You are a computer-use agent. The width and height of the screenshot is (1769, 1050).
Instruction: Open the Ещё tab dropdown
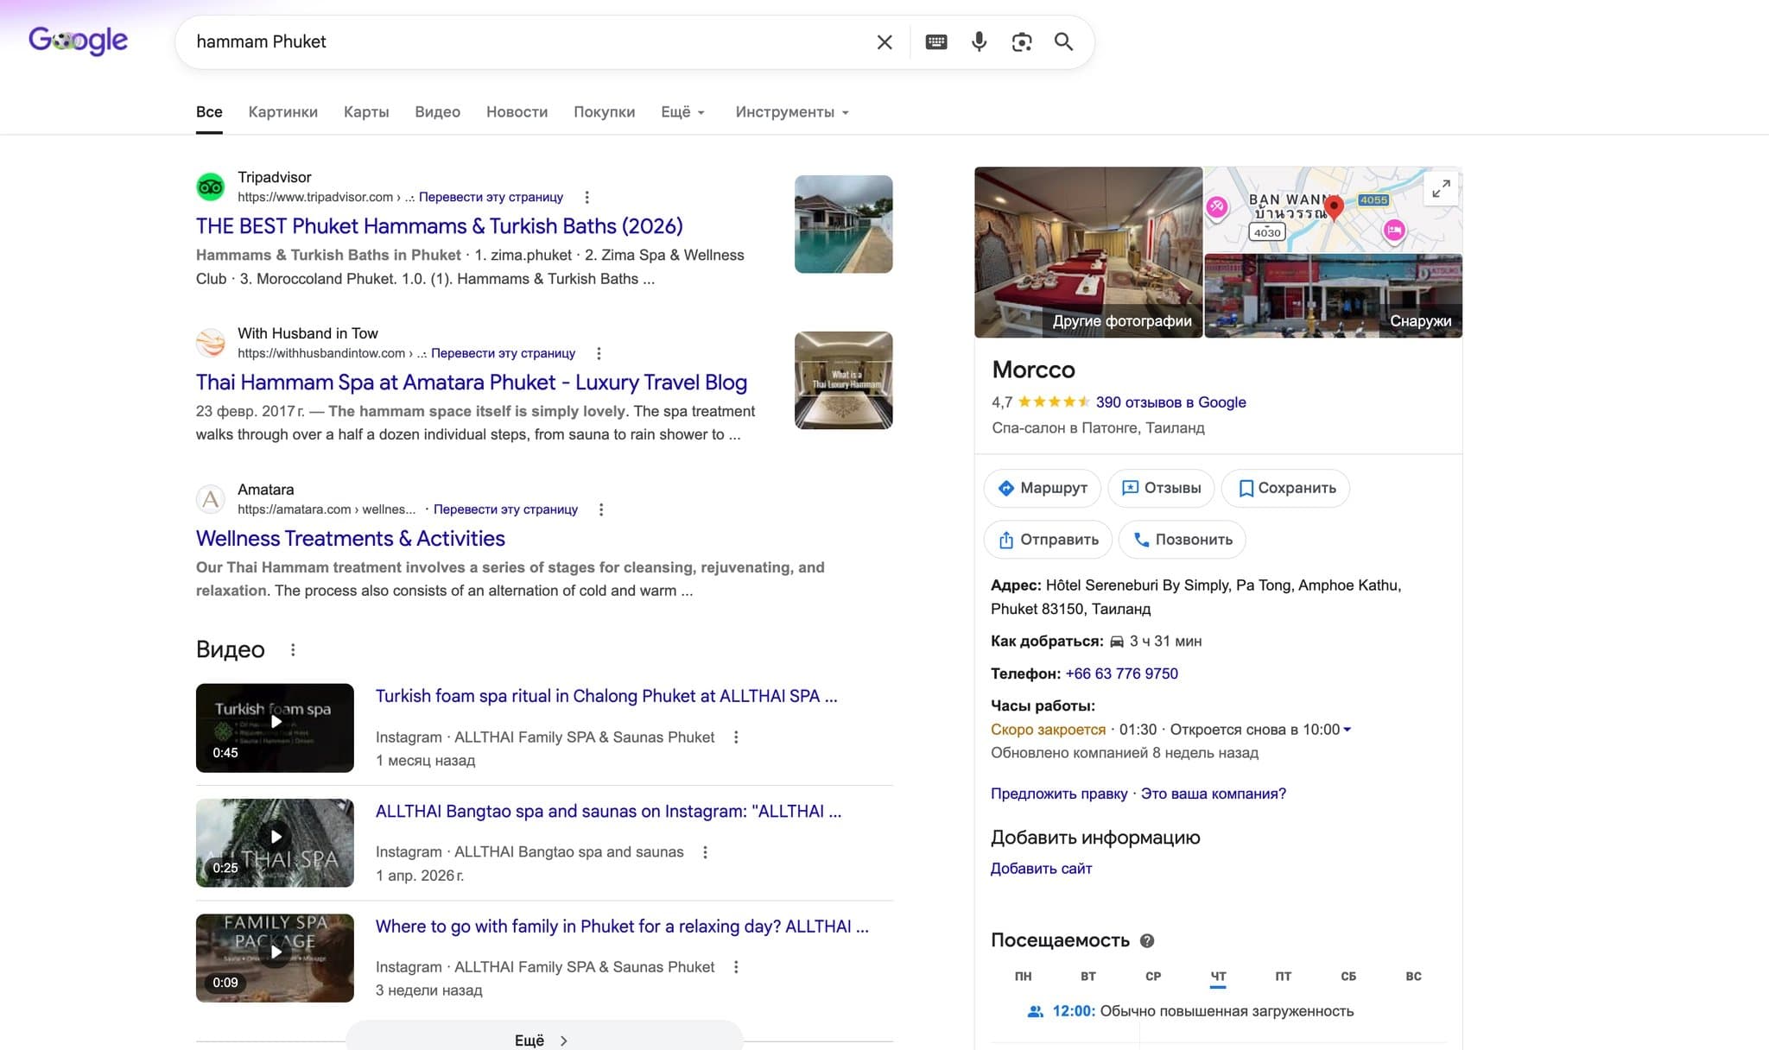point(683,112)
